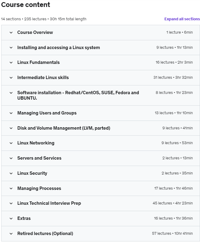Viewport: 200px width, 242px height.
Task: Click the Retired lectures (Optional) heading
Action: pos(45,234)
